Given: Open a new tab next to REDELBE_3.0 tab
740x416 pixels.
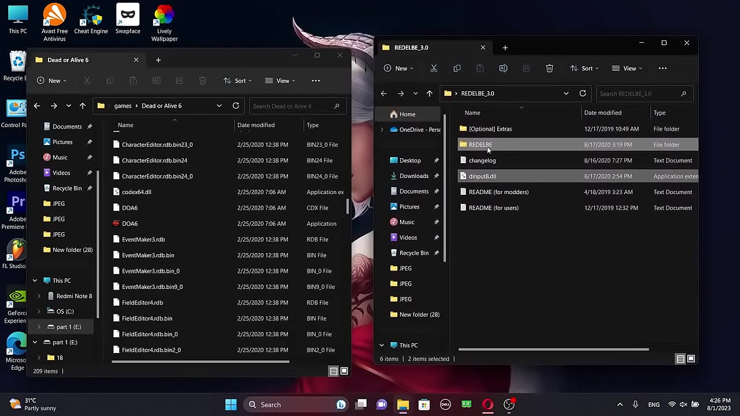Looking at the screenshot, I should click(x=505, y=47).
